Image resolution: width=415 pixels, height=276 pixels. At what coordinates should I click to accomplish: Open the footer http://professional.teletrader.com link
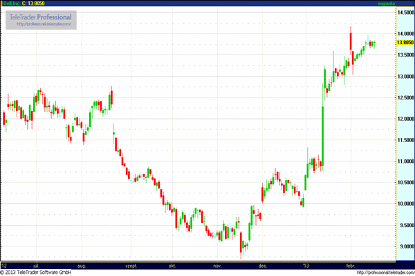(x=376, y=272)
